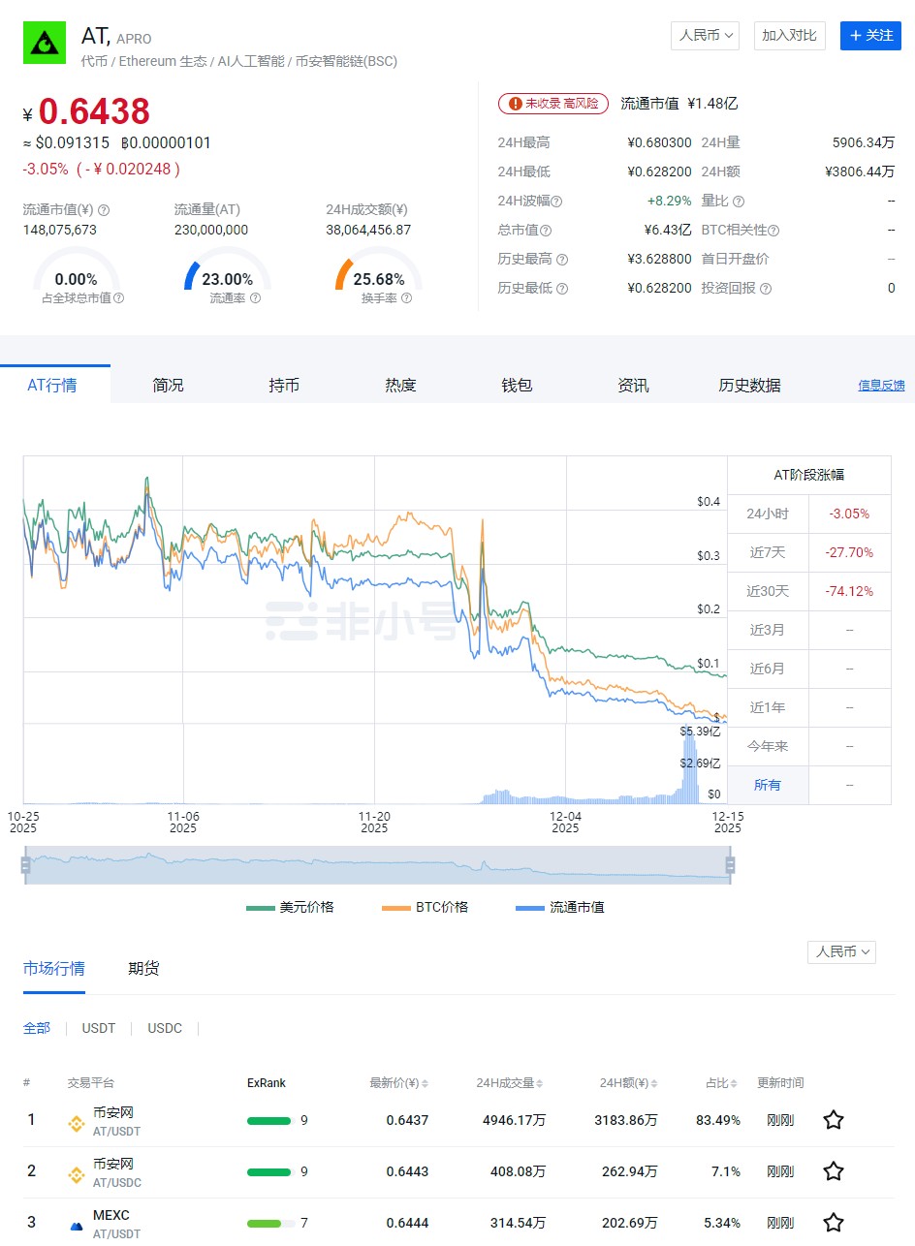Click the star for MEXC AT/USDT

click(833, 1223)
